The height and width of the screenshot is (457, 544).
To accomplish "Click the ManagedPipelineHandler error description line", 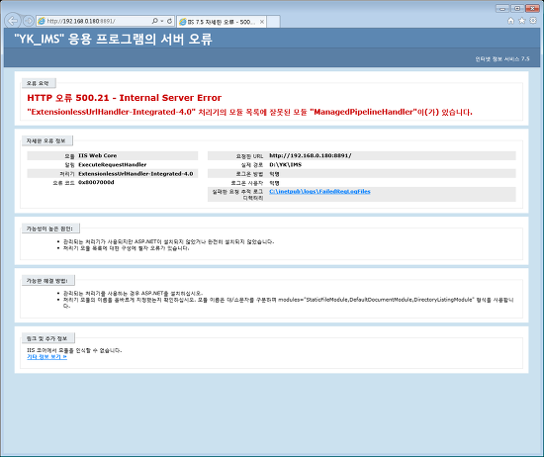I will click(x=250, y=112).
